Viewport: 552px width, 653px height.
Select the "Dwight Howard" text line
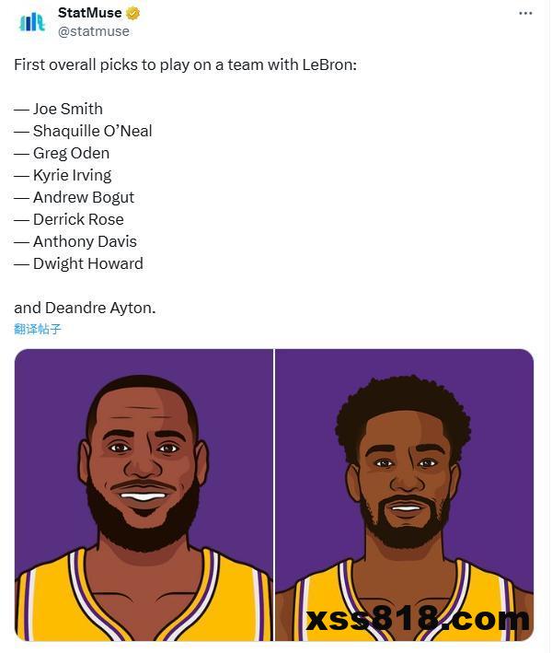79,263
